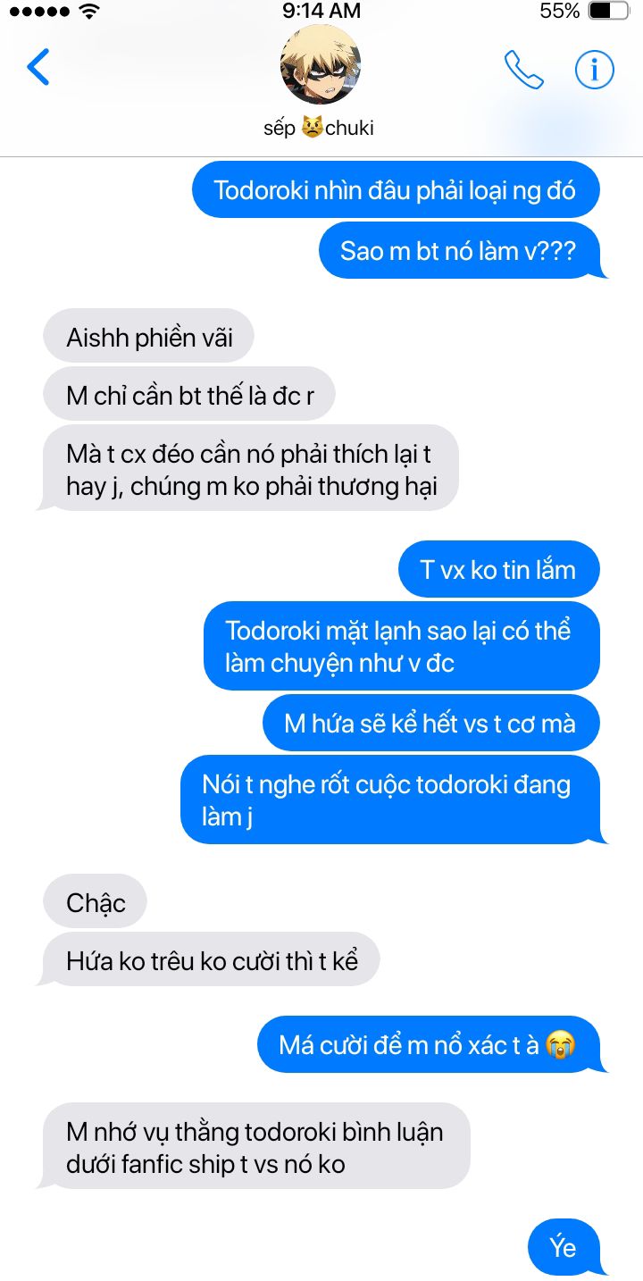Image resolution: width=643 pixels, height=1281 pixels.
Task: Select the 'T vx ko tin lắm' bubble
Action: point(498,569)
